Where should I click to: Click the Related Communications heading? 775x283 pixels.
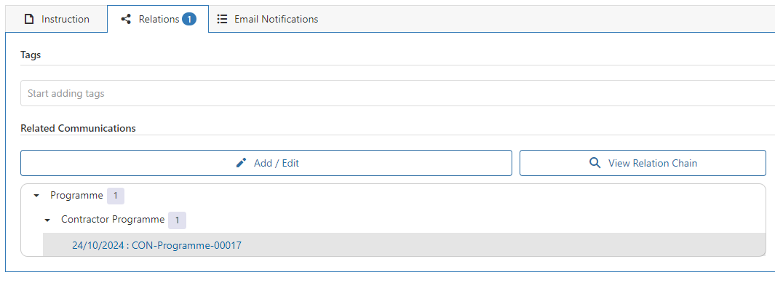tap(78, 129)
